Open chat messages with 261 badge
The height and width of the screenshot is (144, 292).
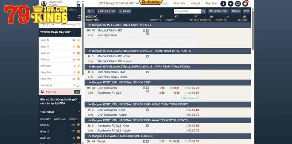245,4
